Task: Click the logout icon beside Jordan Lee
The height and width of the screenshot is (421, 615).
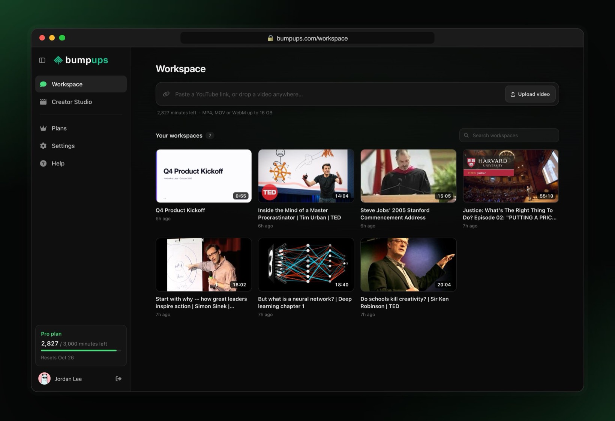Action: 118,379
